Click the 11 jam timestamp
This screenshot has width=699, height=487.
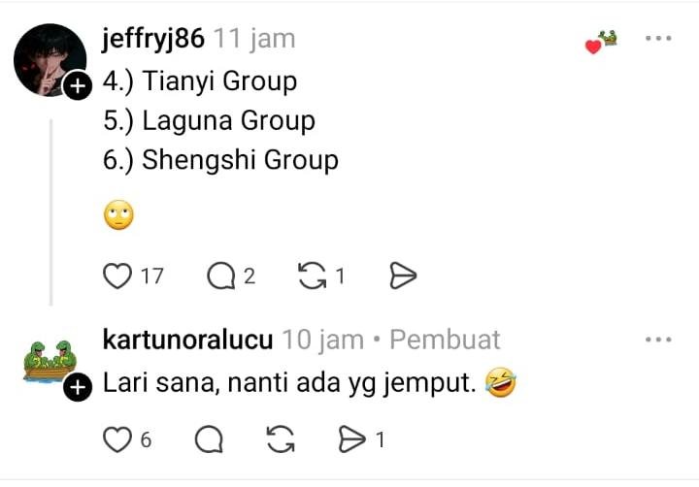[x=254, y=39]
